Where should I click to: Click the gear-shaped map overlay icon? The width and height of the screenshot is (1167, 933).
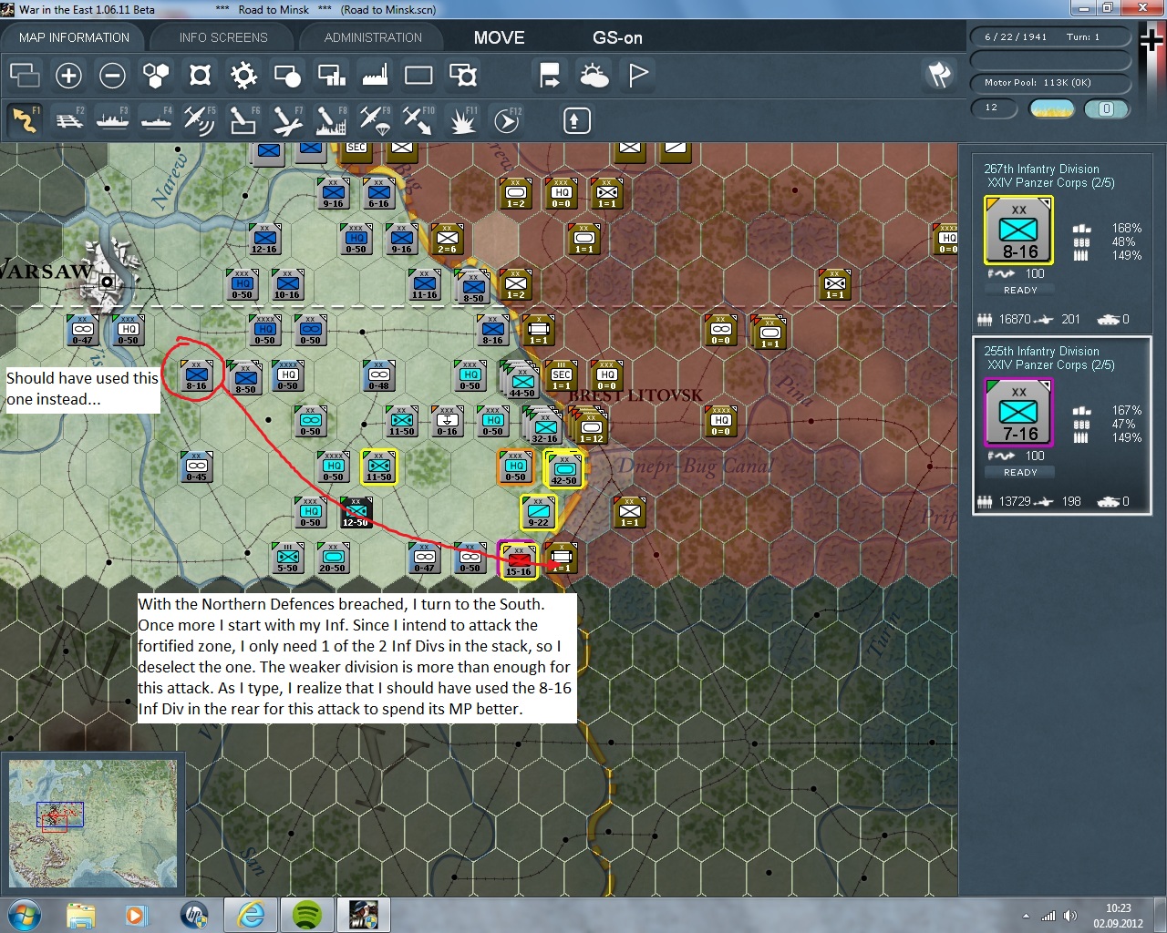tap(243, 75)
